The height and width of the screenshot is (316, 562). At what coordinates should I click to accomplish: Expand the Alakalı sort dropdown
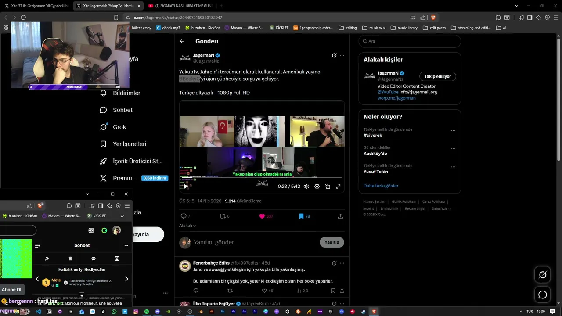coord(187,226)
